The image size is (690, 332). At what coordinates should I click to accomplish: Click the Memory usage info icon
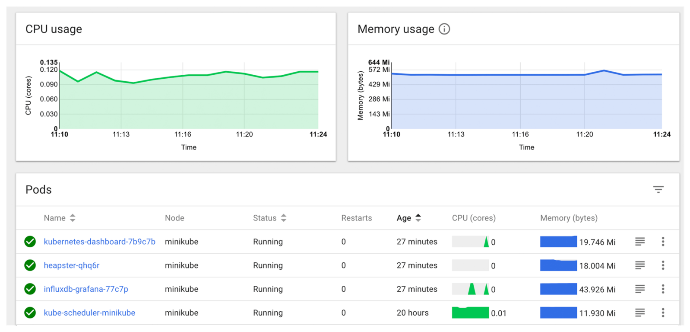click(x=444, y=29)
